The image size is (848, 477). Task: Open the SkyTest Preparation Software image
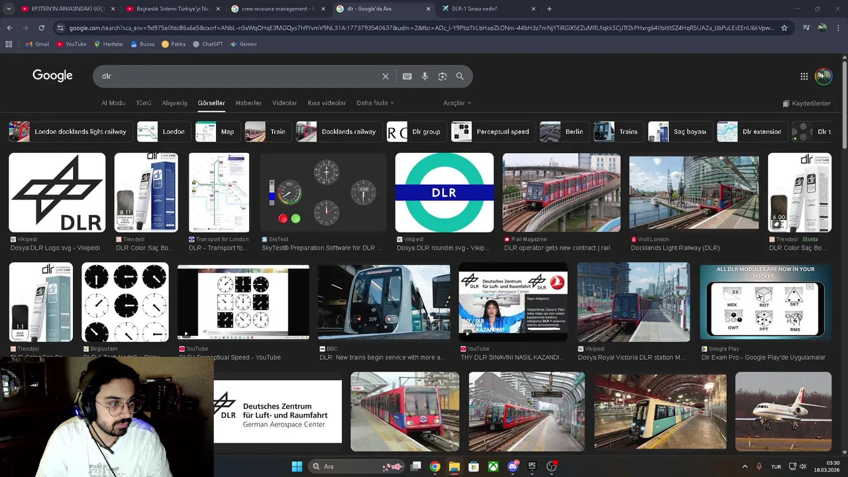pyautogui.click(x=323, y=193)
